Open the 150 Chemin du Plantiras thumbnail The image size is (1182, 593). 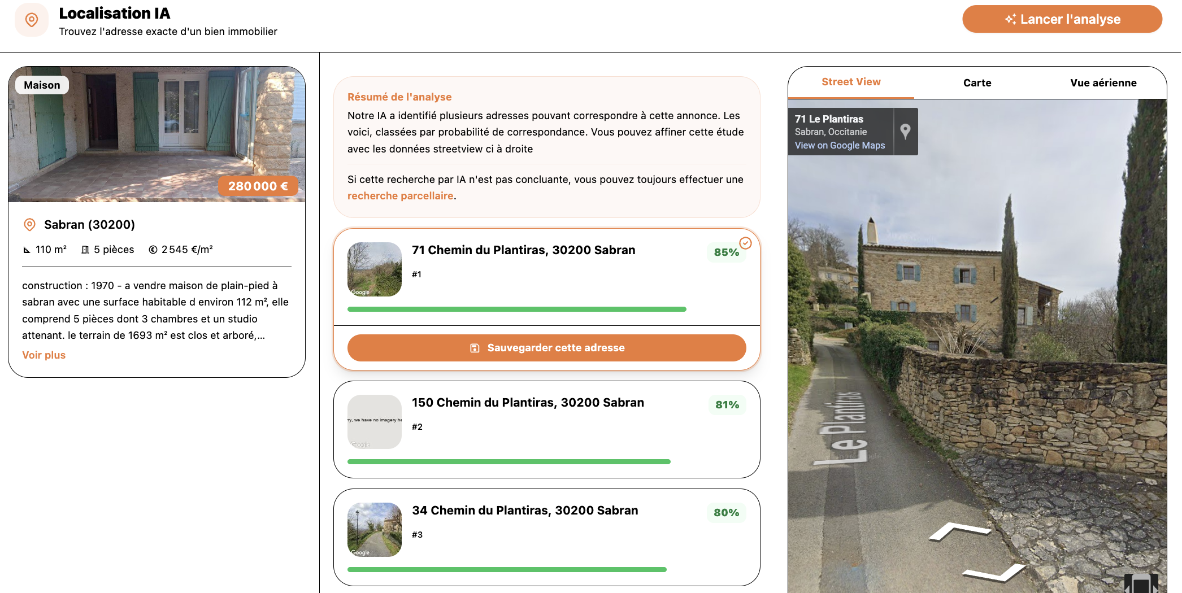point(374,422)
